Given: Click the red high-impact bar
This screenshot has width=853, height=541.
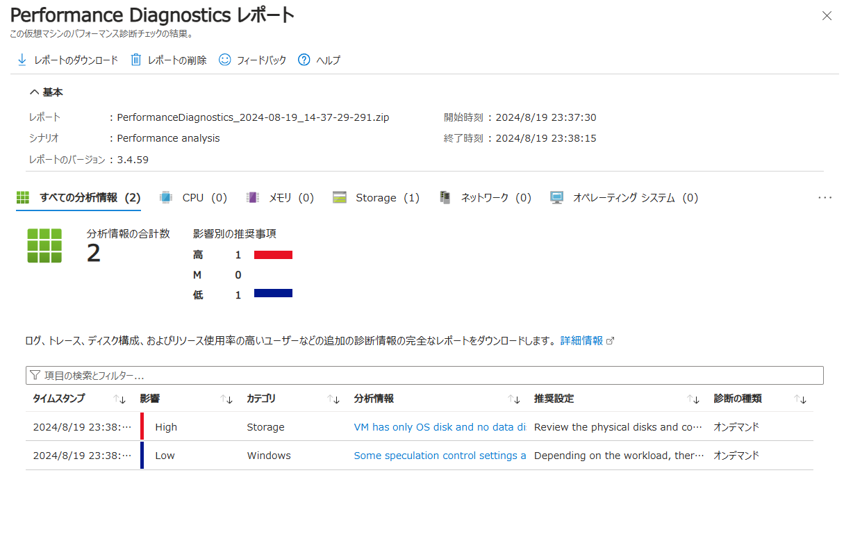Looking at the screenshot, I should coord(273,255).
